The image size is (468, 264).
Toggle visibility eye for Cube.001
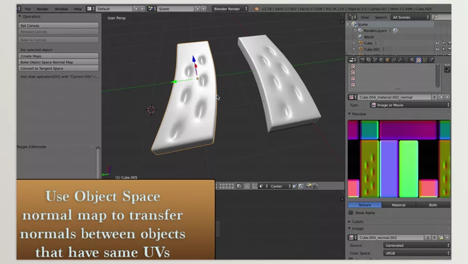coord(437,49)
